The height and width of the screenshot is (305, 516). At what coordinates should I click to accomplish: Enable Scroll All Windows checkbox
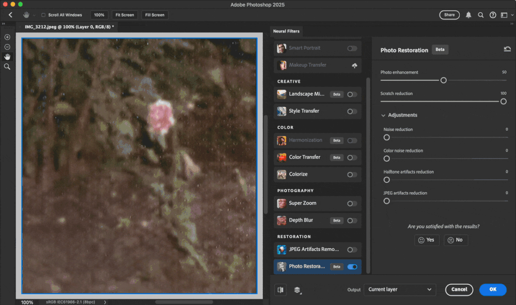point(43,15)
